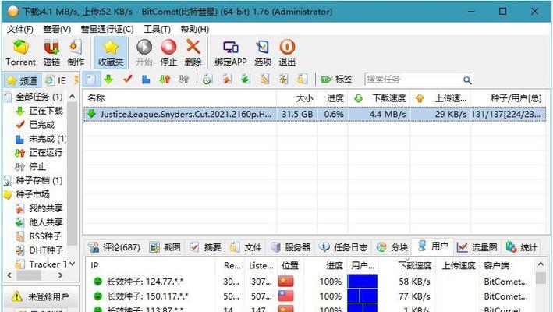The height and width of the screenshot is (312, 553).
Task: Show all tasks filter icon in filter bar
Action: (x=91, y=80)
